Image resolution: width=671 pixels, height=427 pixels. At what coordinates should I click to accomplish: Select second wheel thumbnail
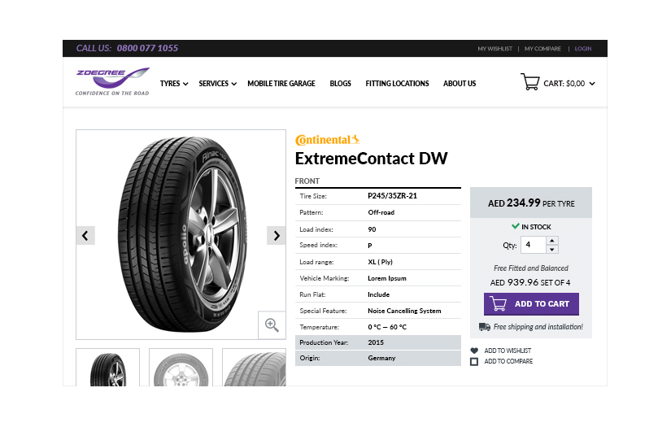point(181,368)
